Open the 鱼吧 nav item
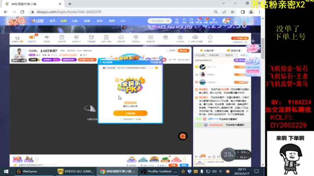Image resolution: width=314 pixels, height=176 pixels. [x=112, y=21]
